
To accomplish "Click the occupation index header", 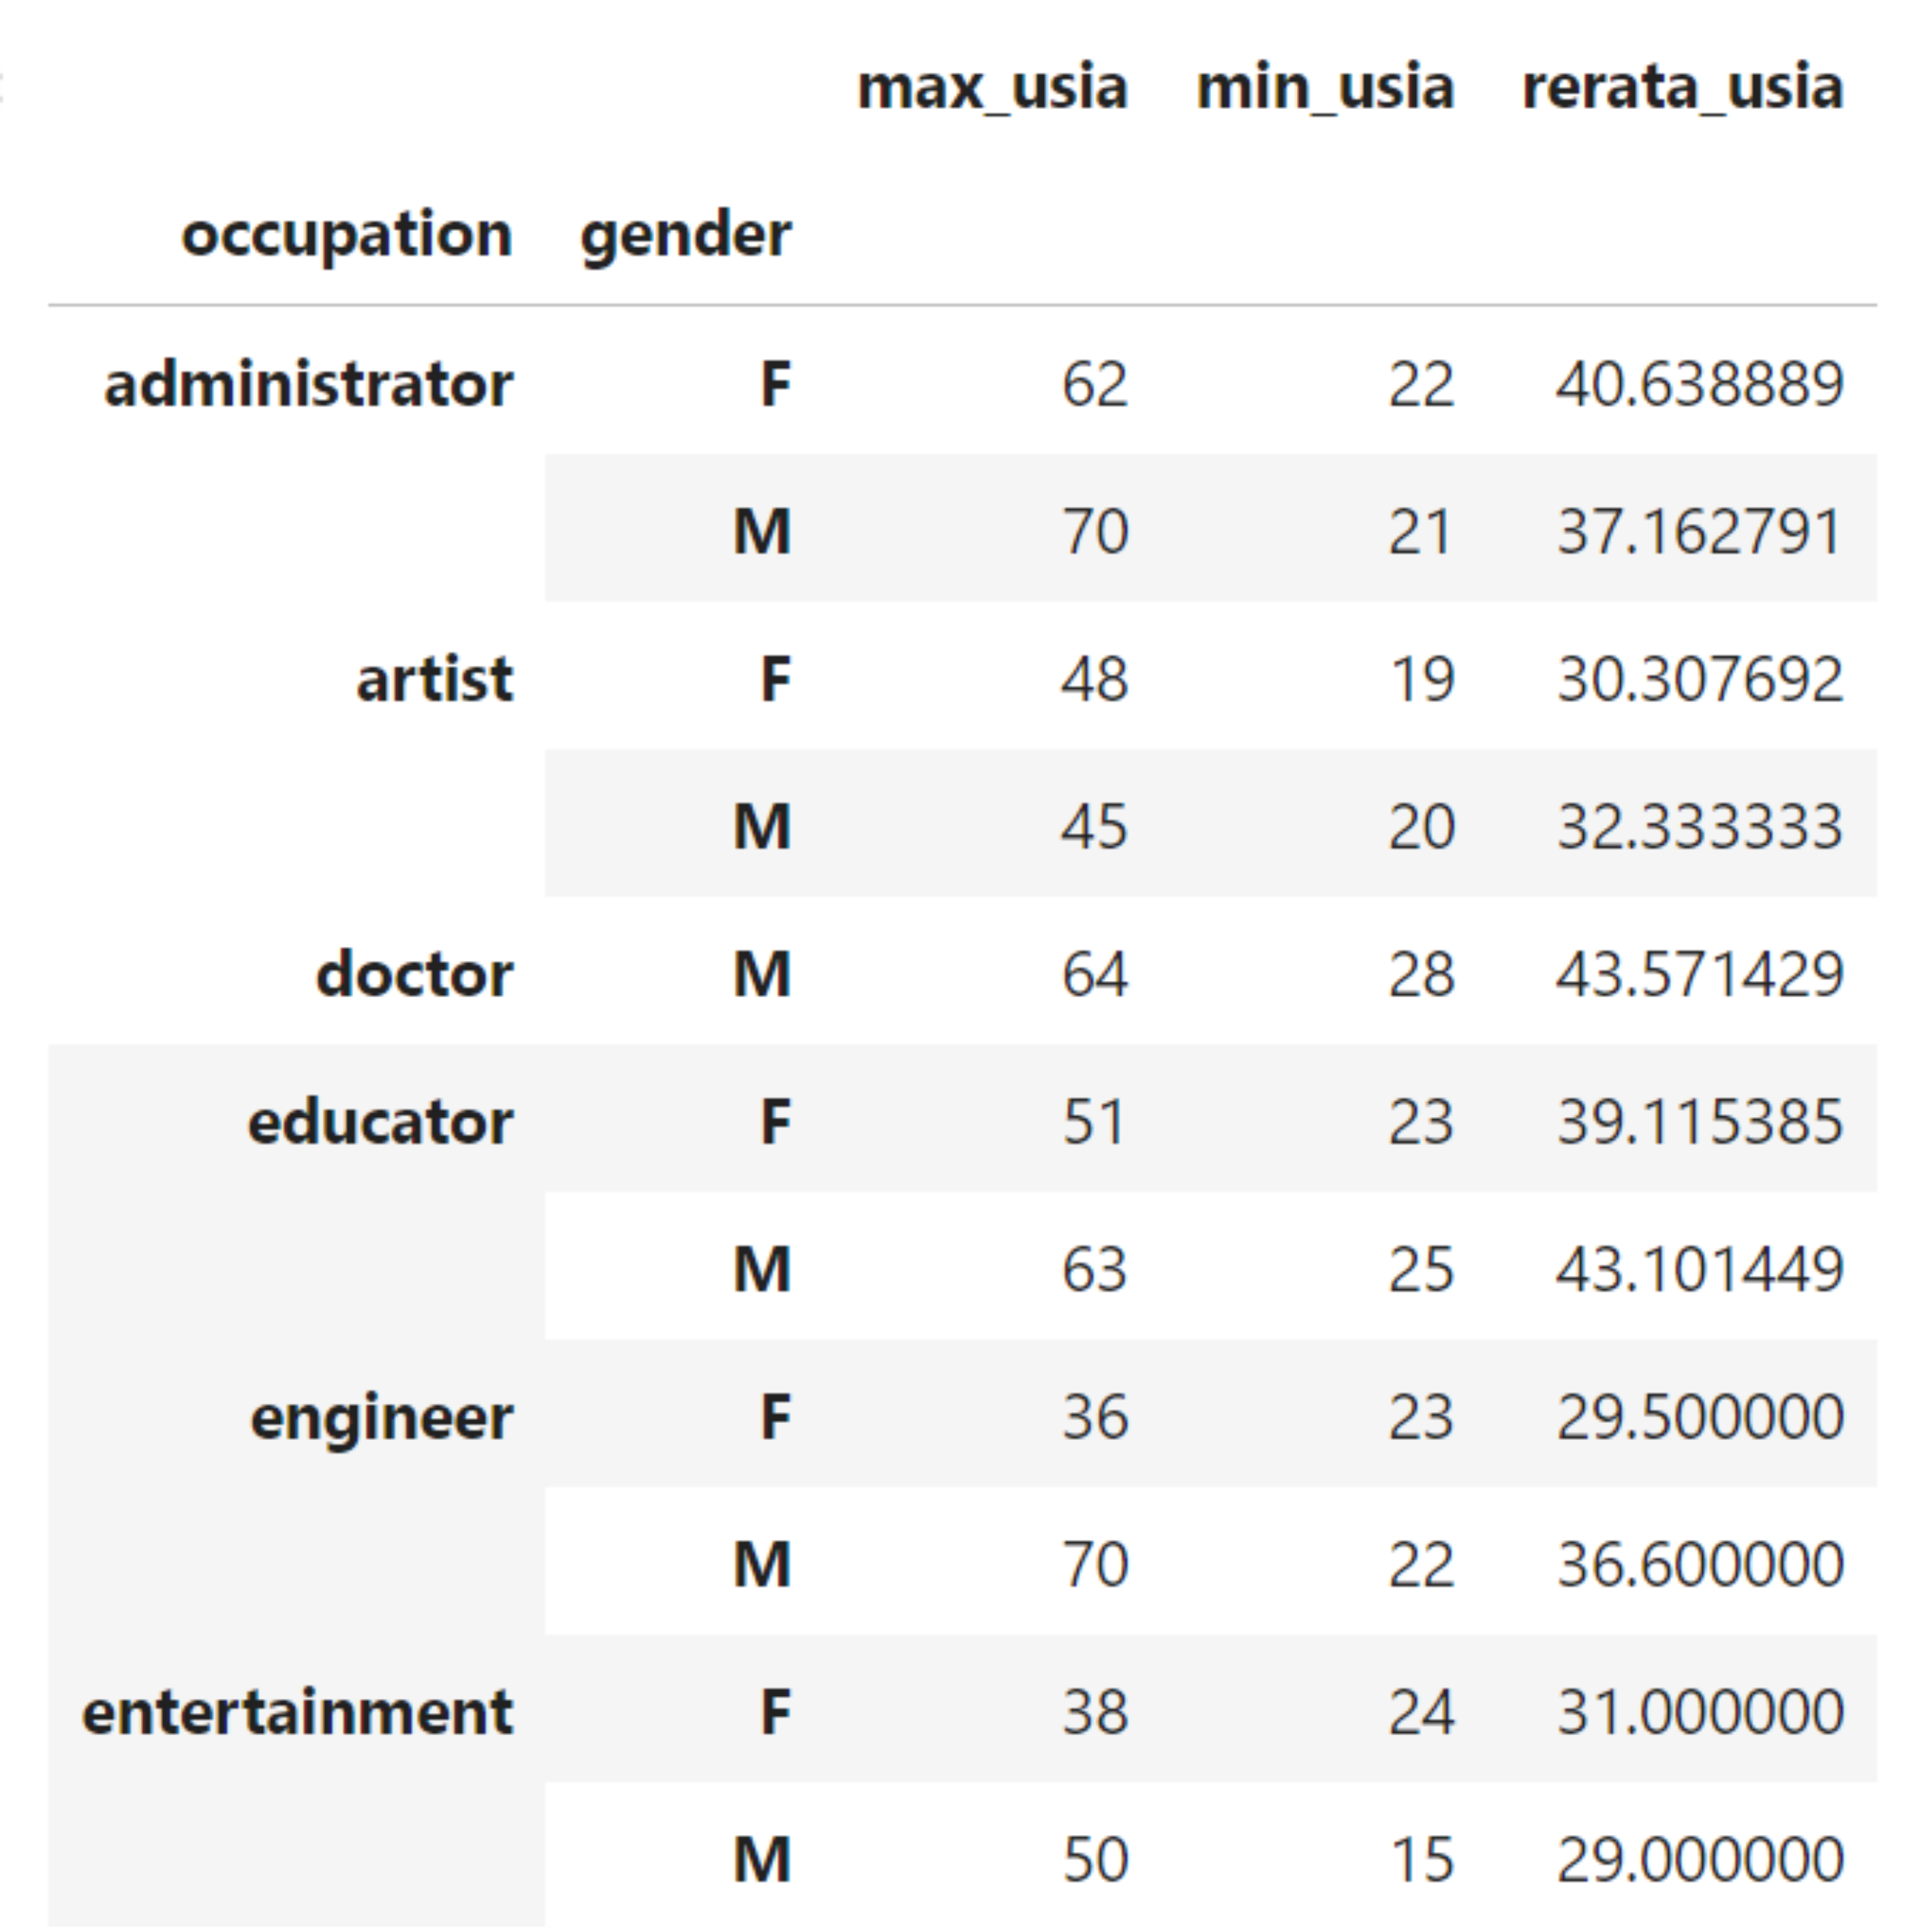I will pos(346,235).
